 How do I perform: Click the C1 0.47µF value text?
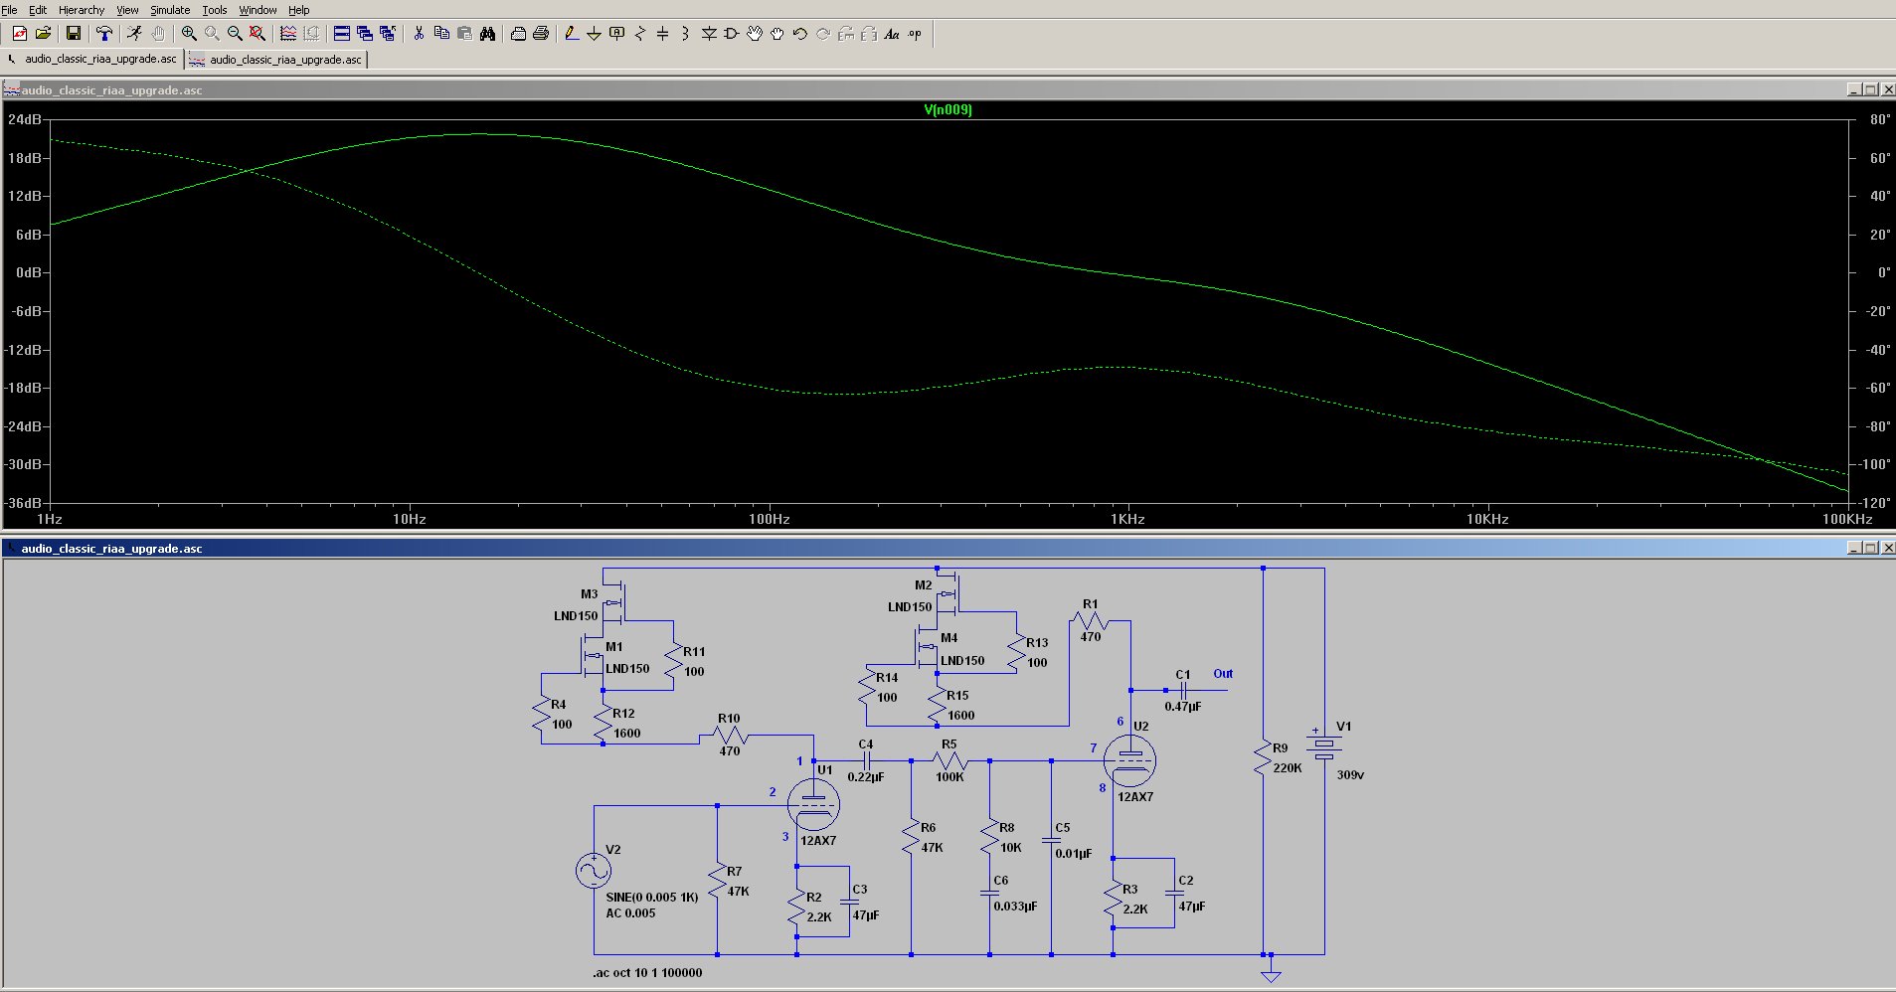[x=1183, y=706]
